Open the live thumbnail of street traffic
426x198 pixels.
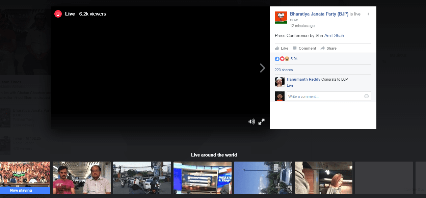click(x=142, y=178)
